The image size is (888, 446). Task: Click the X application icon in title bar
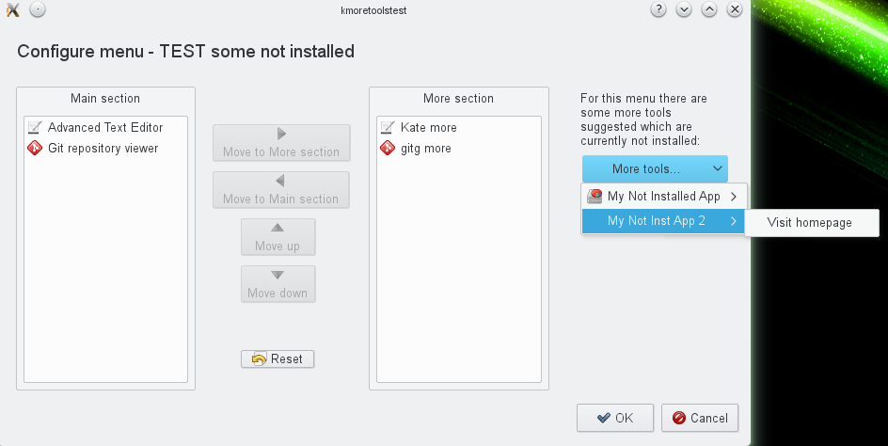click(x=12, y=10)
